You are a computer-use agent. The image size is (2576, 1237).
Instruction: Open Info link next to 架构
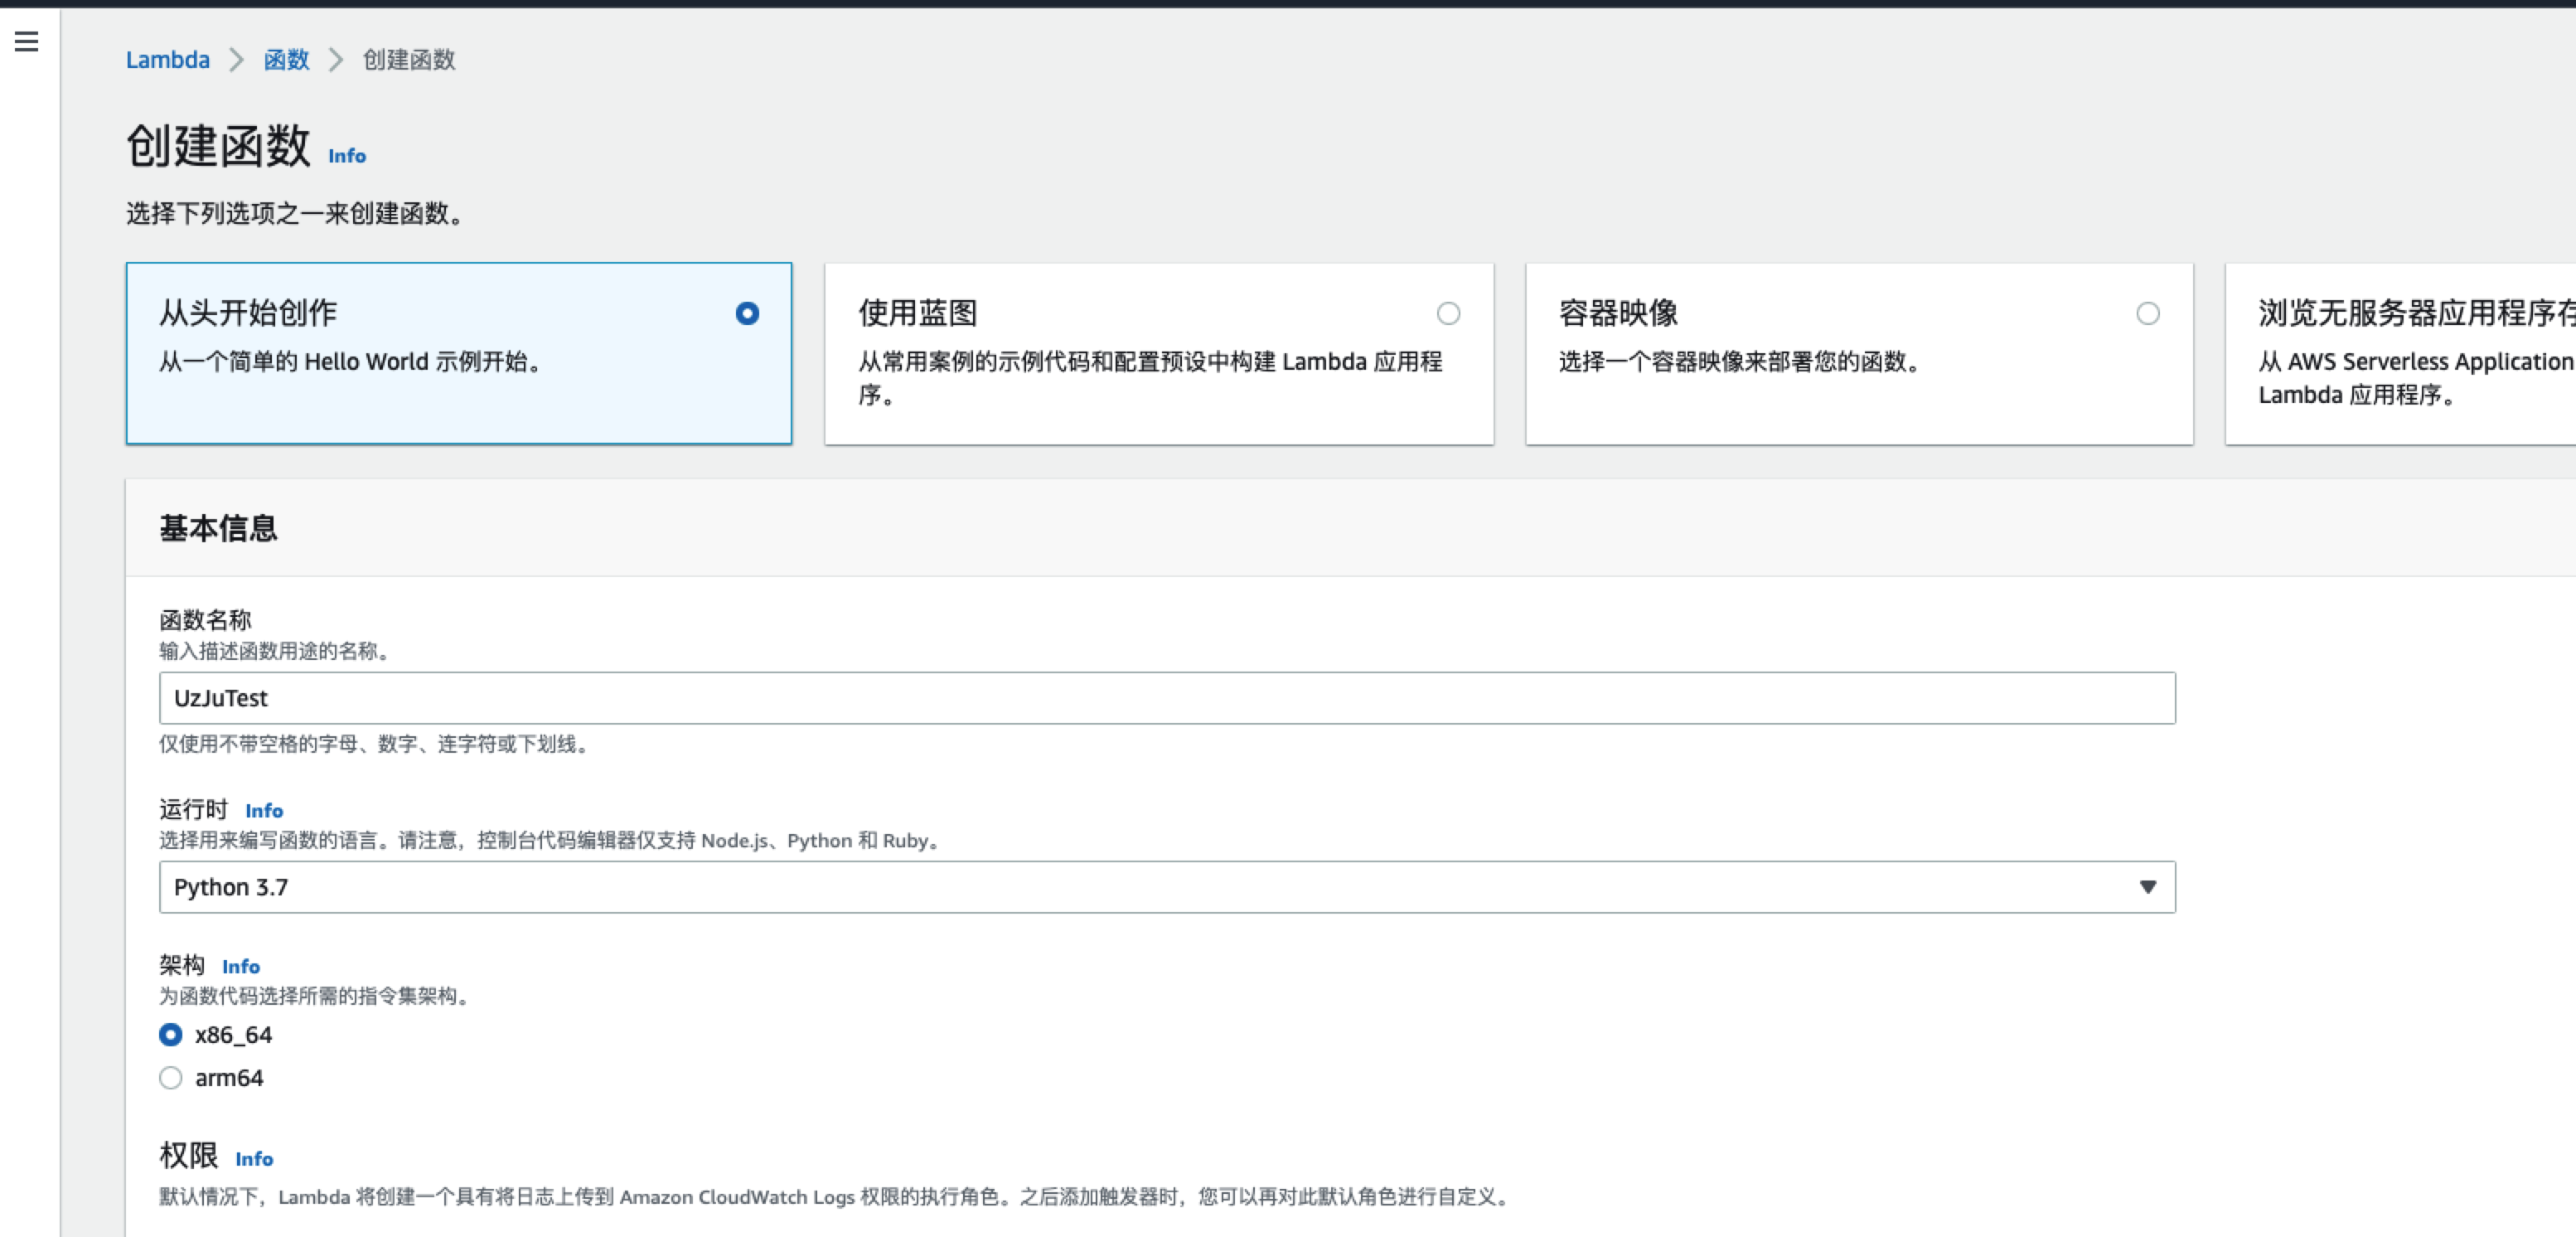click(x=241, y=967)
